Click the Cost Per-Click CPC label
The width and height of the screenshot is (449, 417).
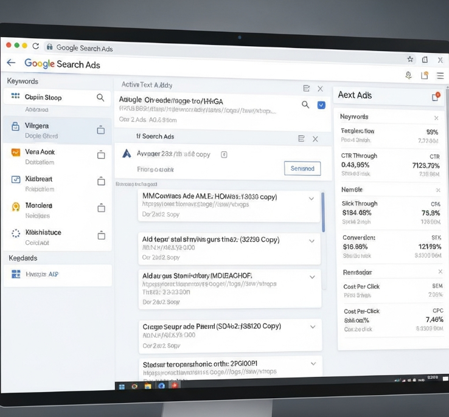(361, 311)
